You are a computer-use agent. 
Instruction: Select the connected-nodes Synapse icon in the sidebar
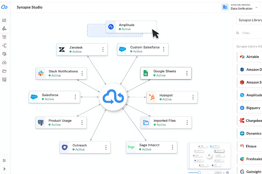[x=4, y=28]
